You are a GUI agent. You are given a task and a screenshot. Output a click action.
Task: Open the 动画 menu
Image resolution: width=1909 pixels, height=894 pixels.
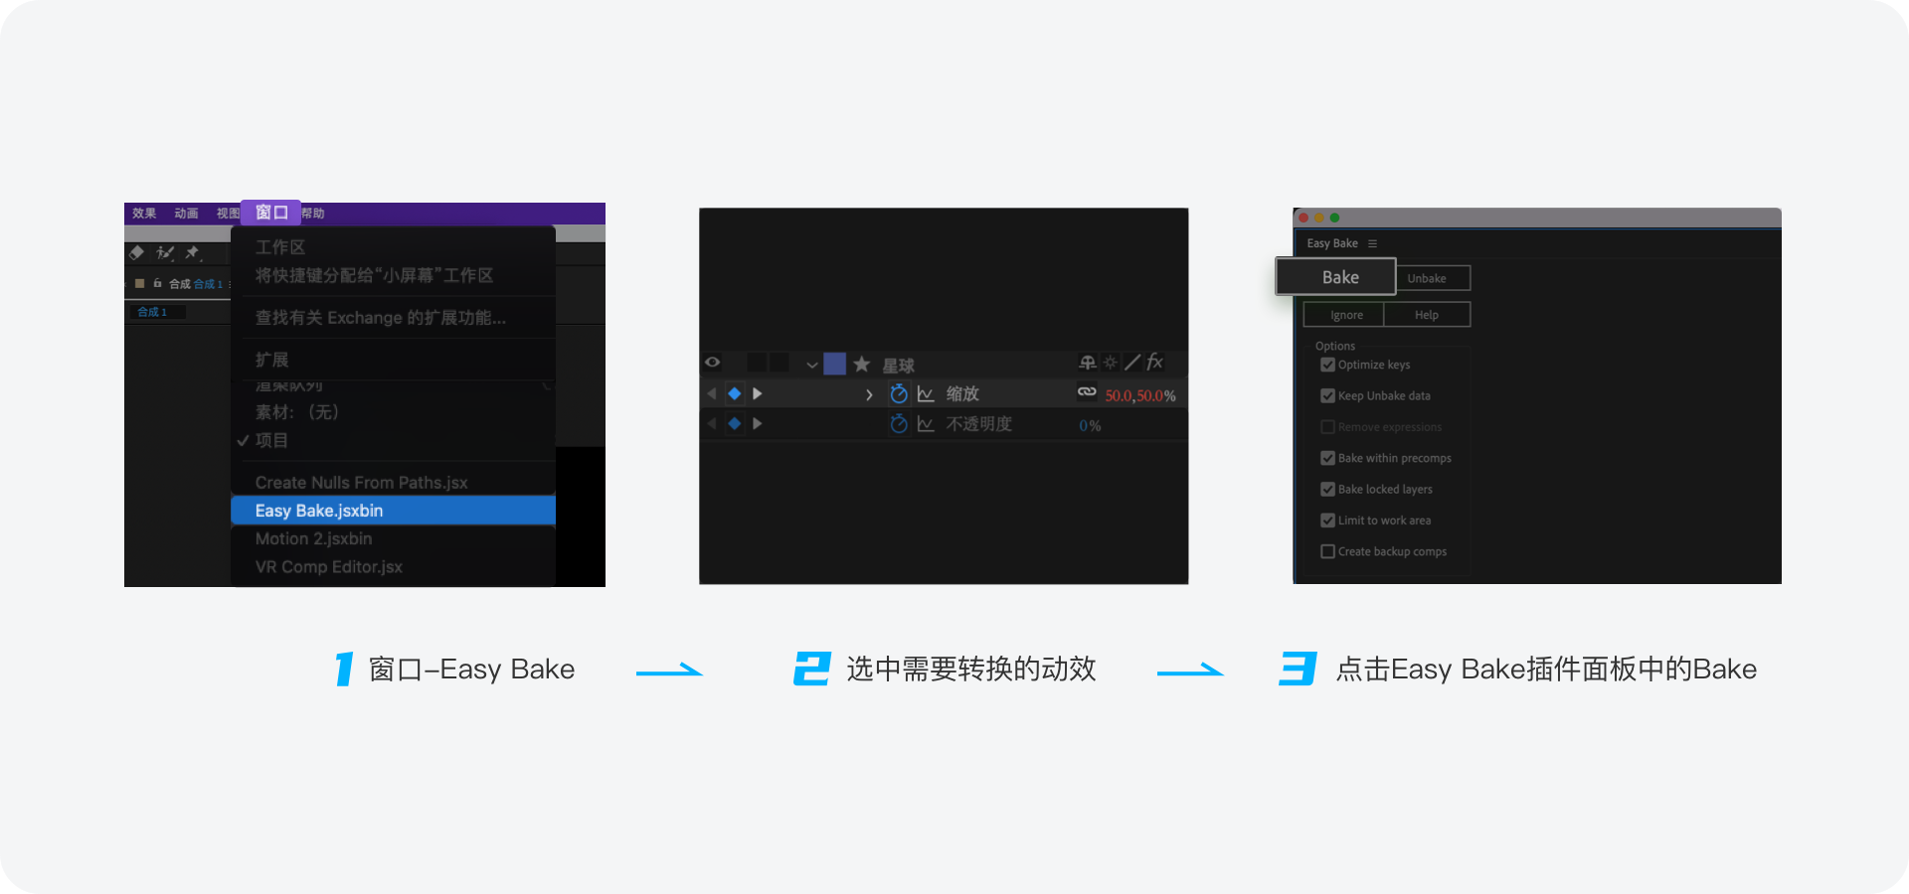tap(186, 214)
